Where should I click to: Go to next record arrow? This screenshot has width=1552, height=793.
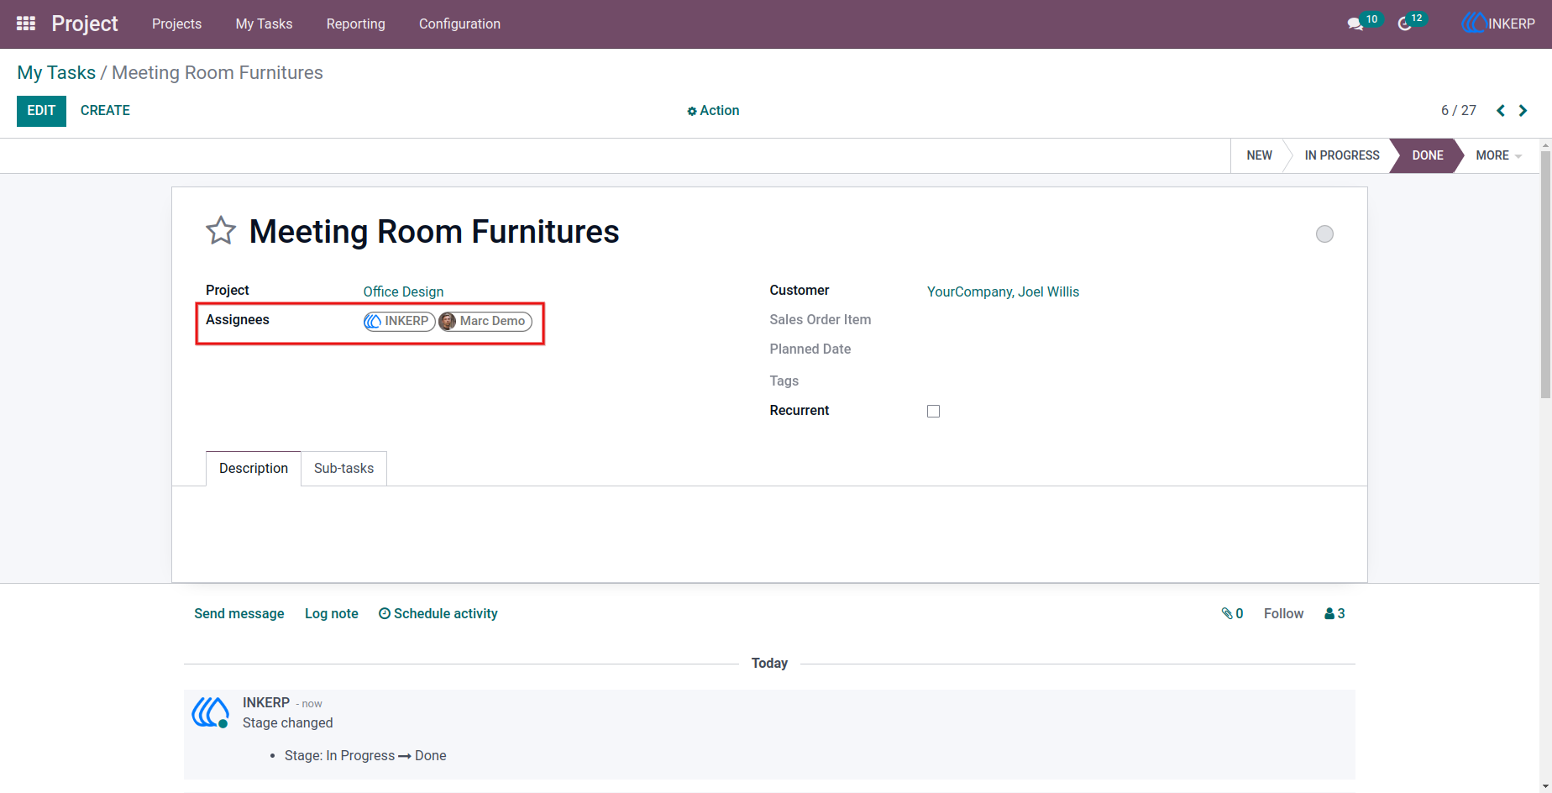[x=1523, y=110]
